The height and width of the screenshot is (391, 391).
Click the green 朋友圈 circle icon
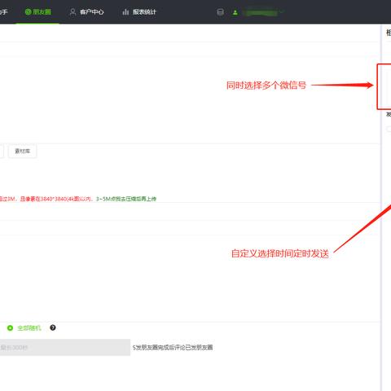point(28,11)
